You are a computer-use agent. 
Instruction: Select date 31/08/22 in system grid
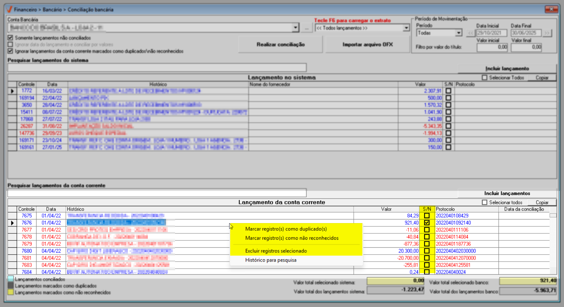[x=52, y=126]
